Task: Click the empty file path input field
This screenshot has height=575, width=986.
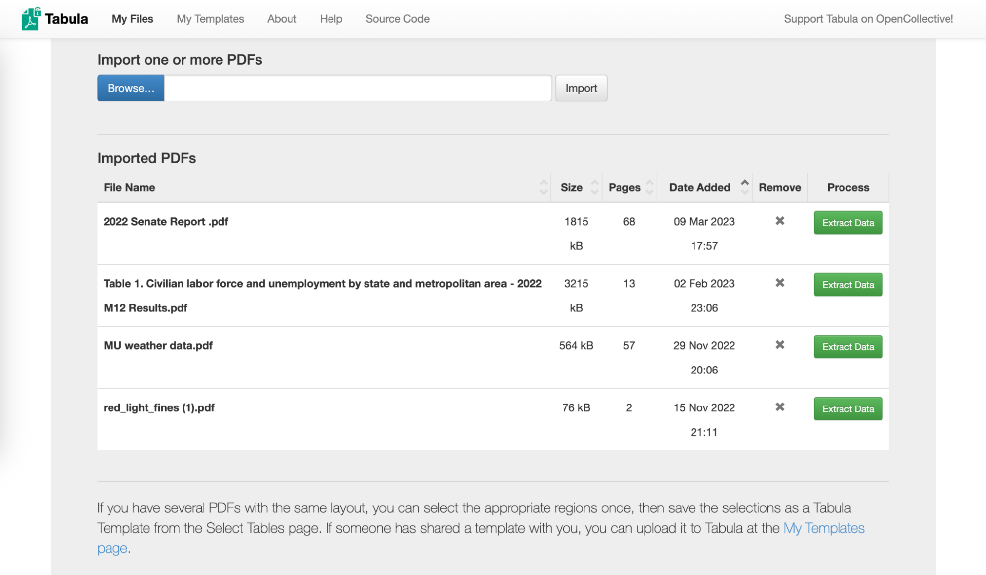Action: pyautogui.click(x=358, y=88)
